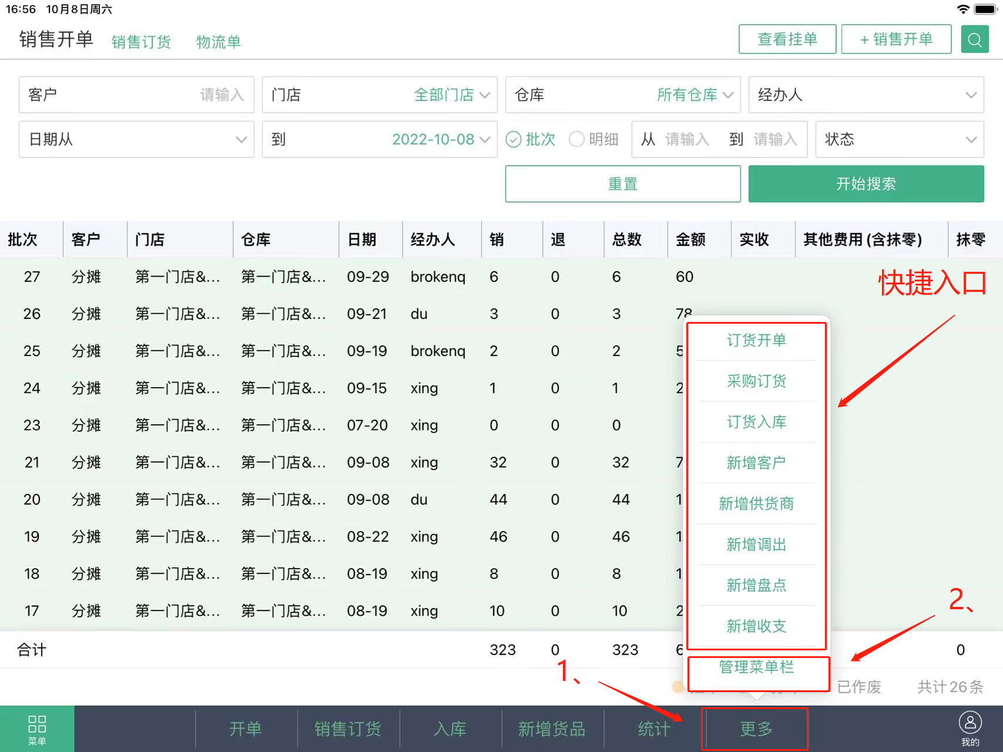Expand the 状态 dropdown
The image size is (1003, 752).
(900, 139)
